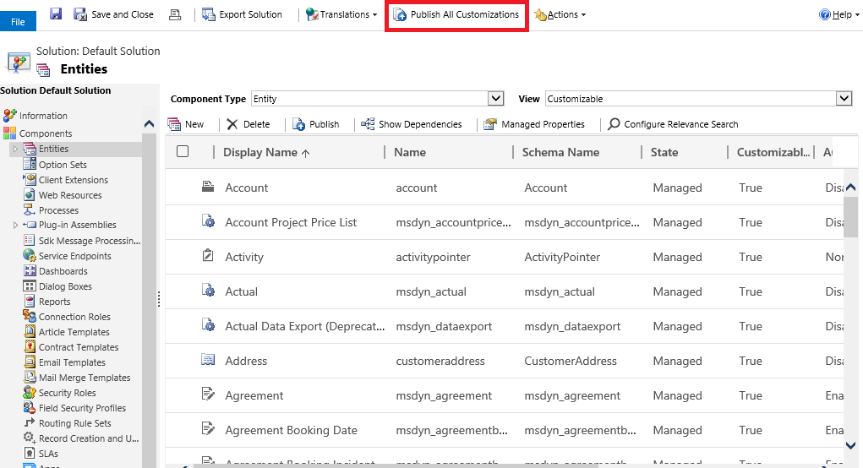The width and height of the screenshot is (863, 468).
Task: Select Actual Data Export (Deprecated) row
Action: (x=505, y=326)
